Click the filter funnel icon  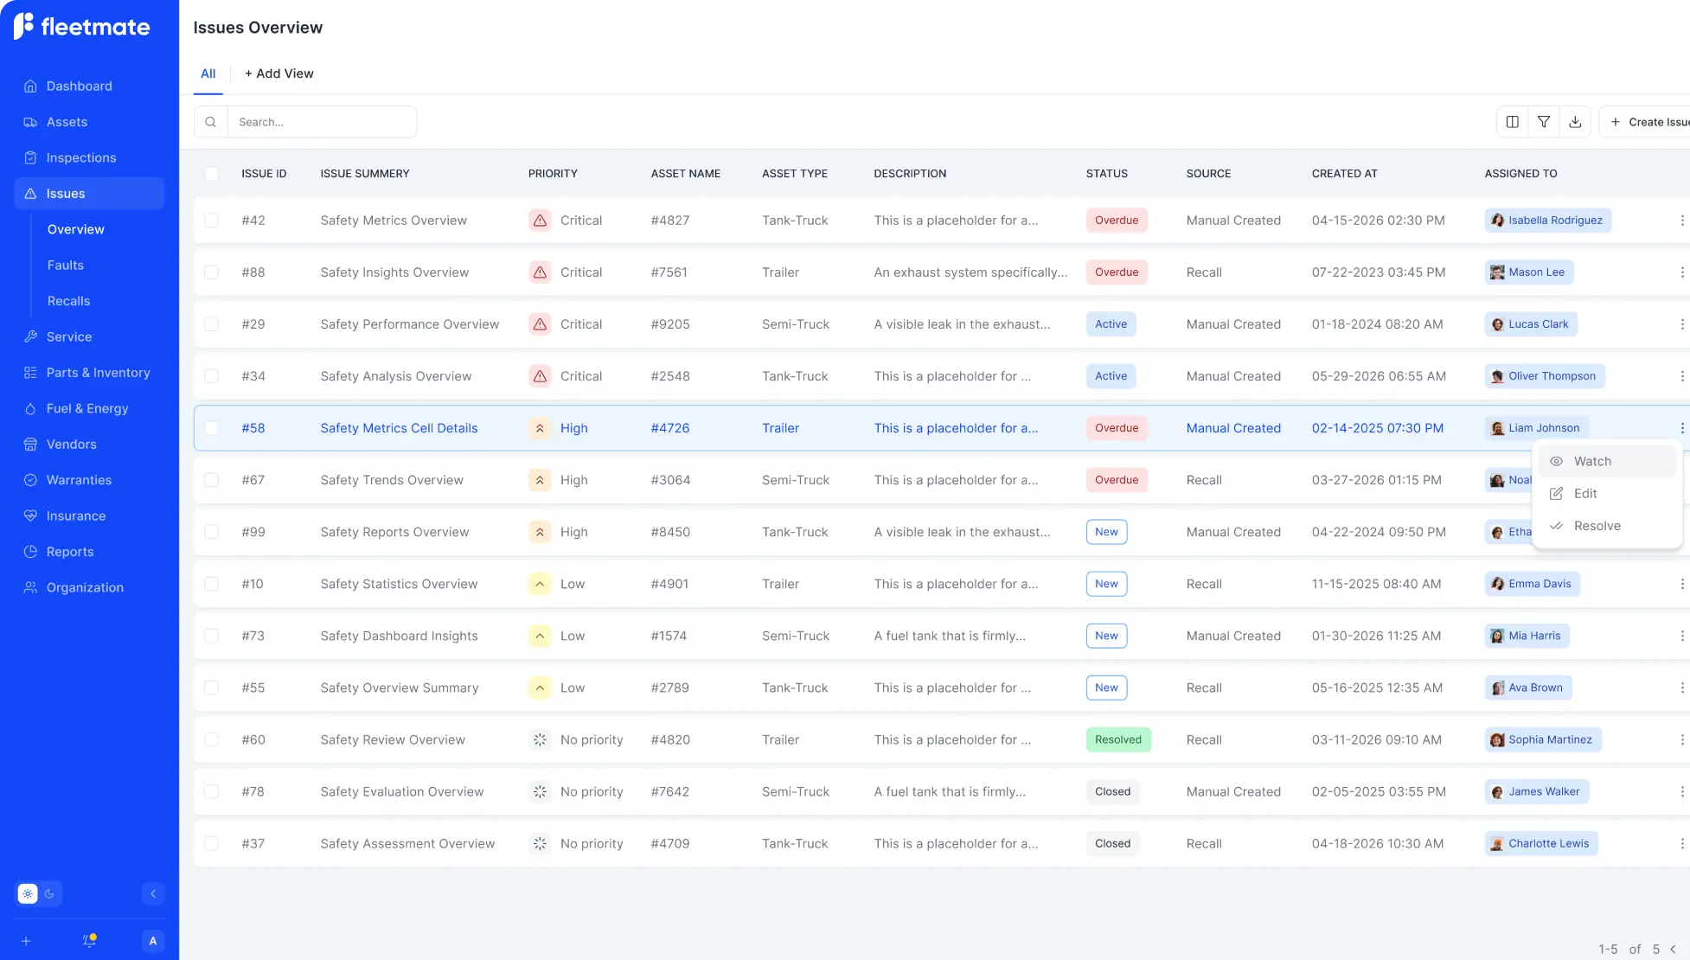point(1544,122)
